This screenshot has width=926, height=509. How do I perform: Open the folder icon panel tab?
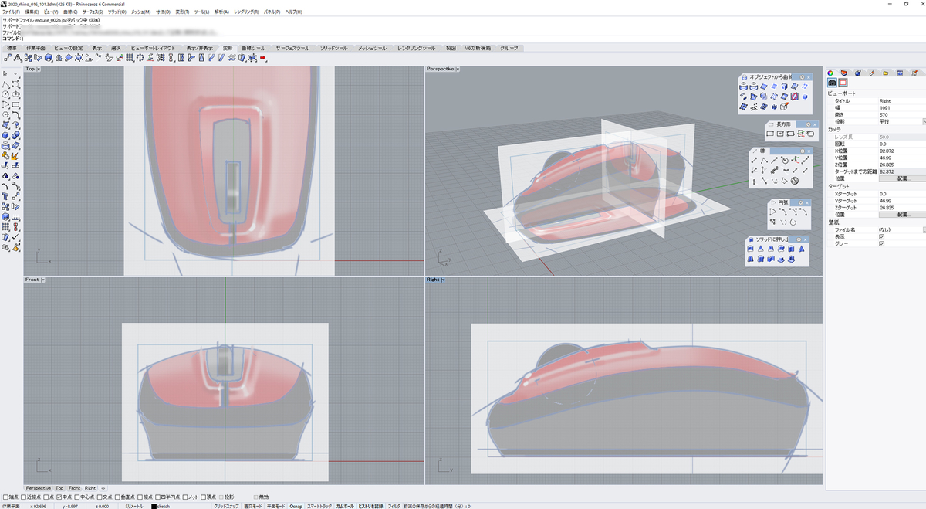pyautogui.click(x=886, y=73)
